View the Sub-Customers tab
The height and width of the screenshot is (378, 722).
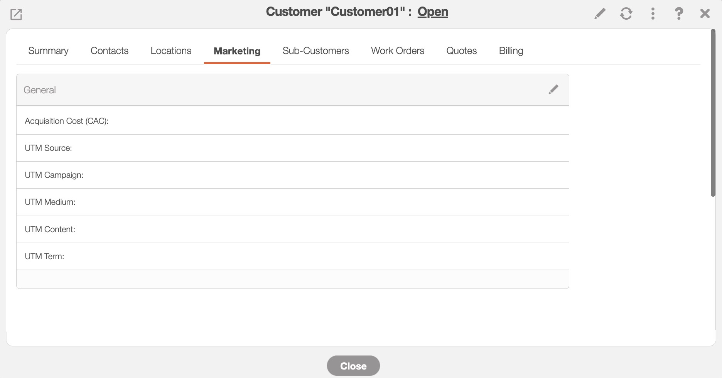point(315,51)
